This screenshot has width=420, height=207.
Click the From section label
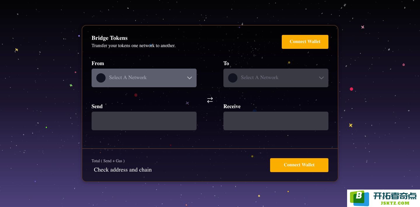[98, 63]
